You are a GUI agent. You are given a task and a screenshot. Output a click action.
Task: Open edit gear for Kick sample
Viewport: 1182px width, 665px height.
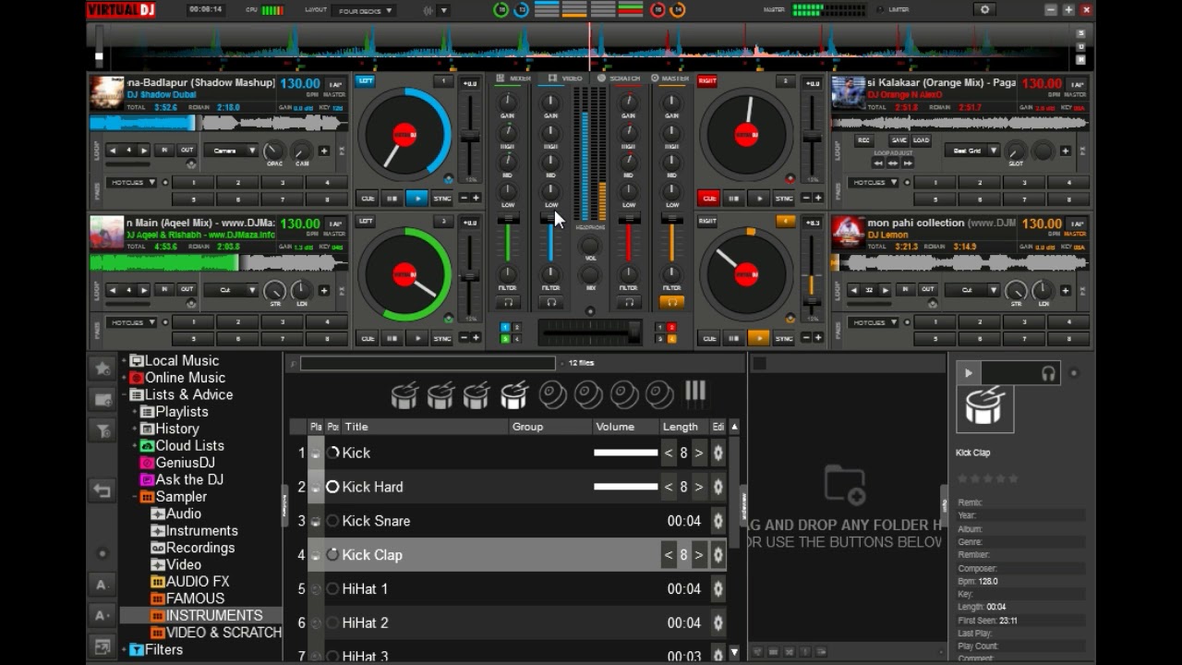pyautogui.click(x=718, y=453)
